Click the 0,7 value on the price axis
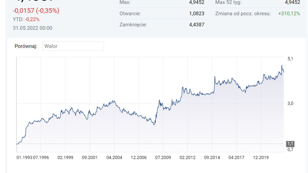The width and height of the screenshot is (308, 173). coord(290,150)
